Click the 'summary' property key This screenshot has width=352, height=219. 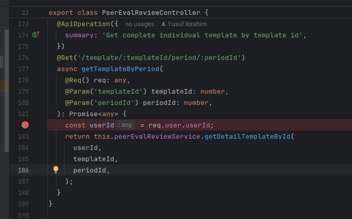click(x=79, y=35)
